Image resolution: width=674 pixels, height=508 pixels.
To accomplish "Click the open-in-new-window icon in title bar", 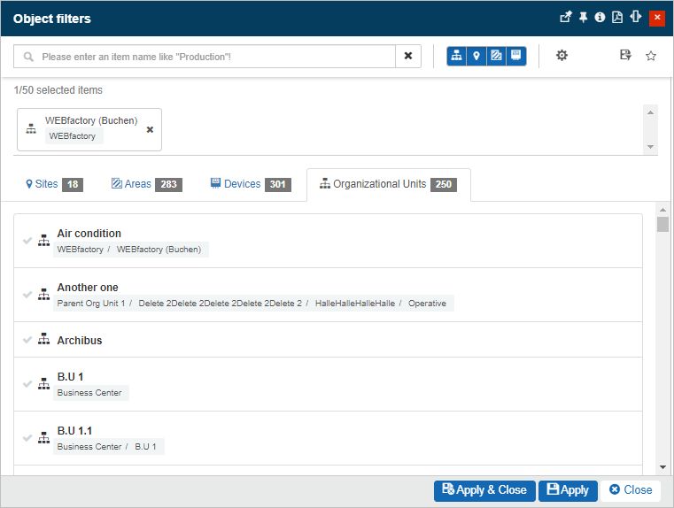I will point(567,18).
